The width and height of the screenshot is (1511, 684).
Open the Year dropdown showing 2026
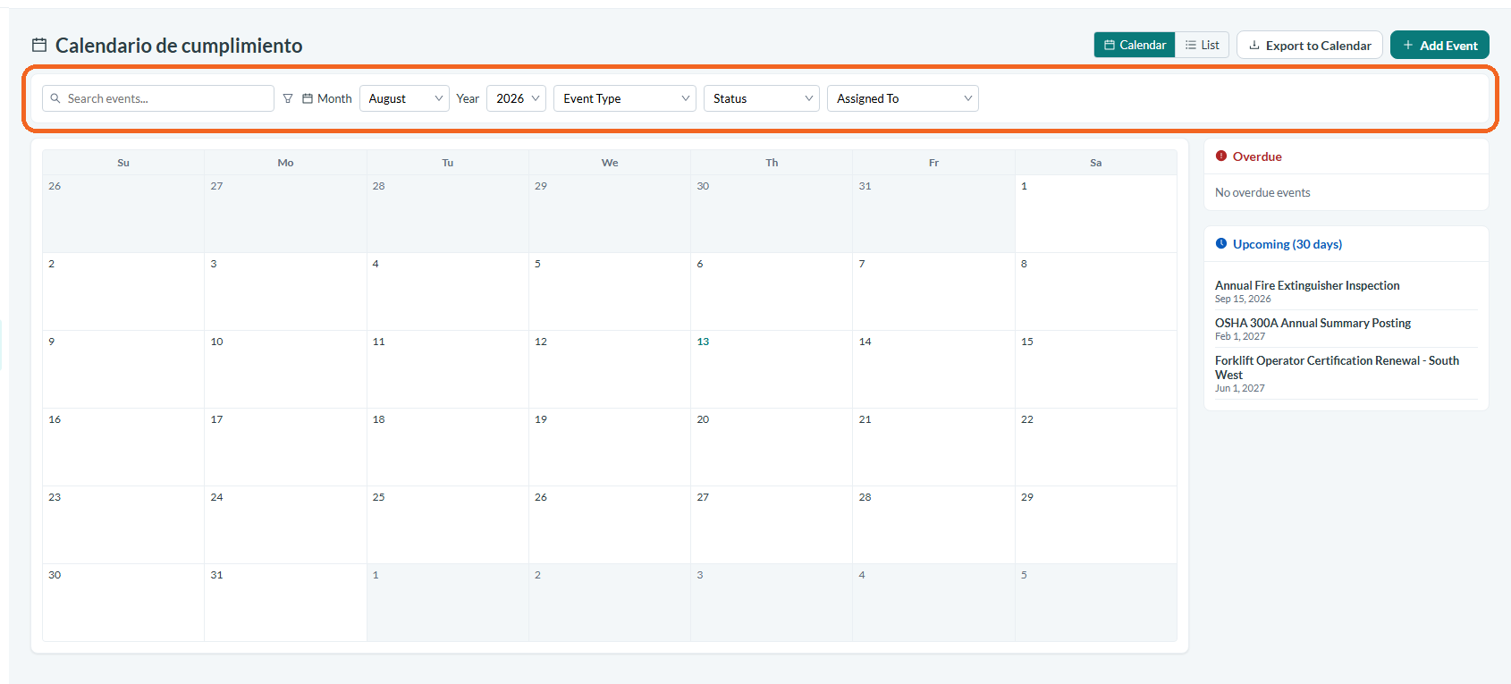point(517,98)
